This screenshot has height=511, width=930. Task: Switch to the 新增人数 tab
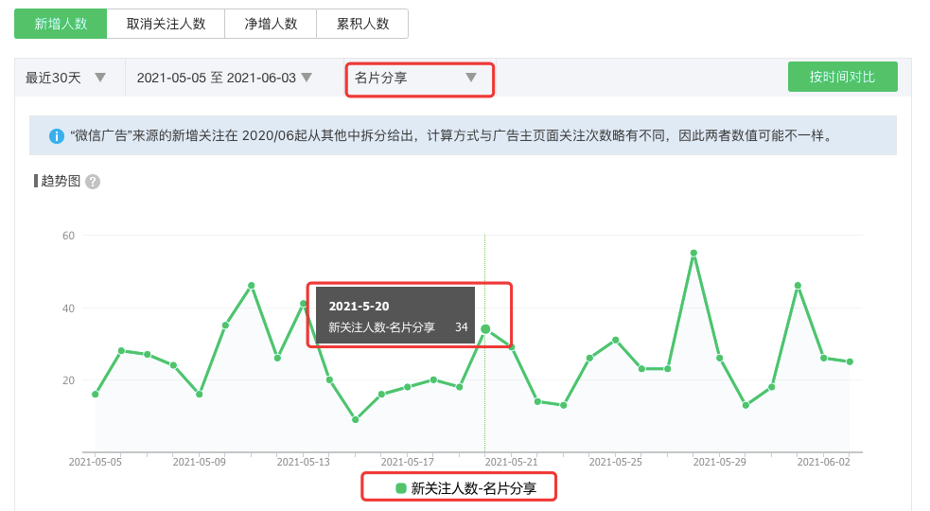pos(61,24)
